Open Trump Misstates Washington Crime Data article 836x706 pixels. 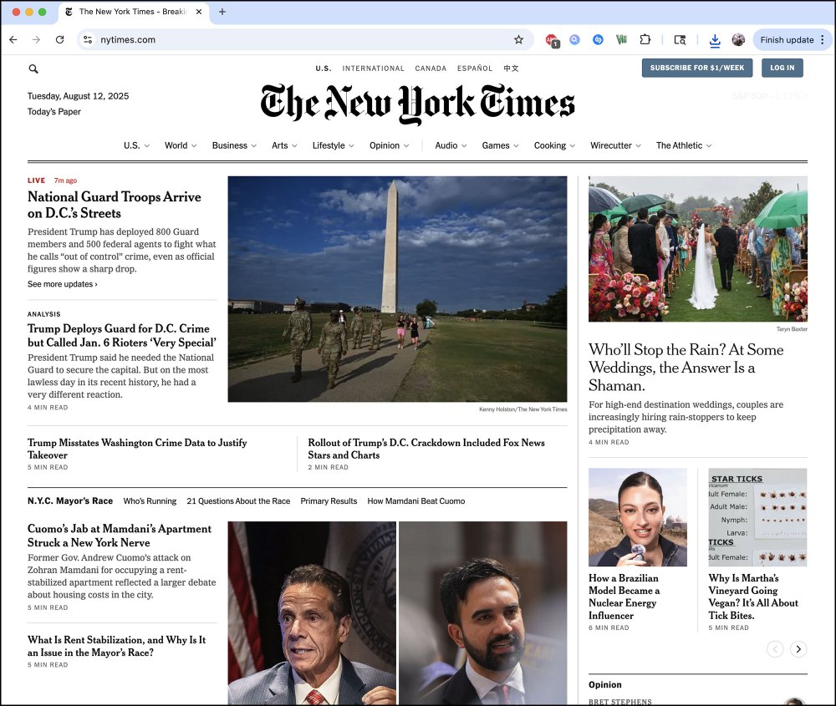click(x=137, y=449)
